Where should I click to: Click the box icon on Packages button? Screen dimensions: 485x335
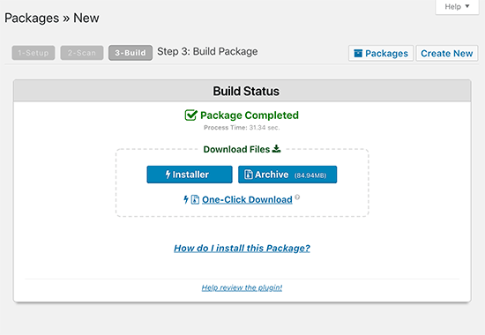[x=358, y=53]
